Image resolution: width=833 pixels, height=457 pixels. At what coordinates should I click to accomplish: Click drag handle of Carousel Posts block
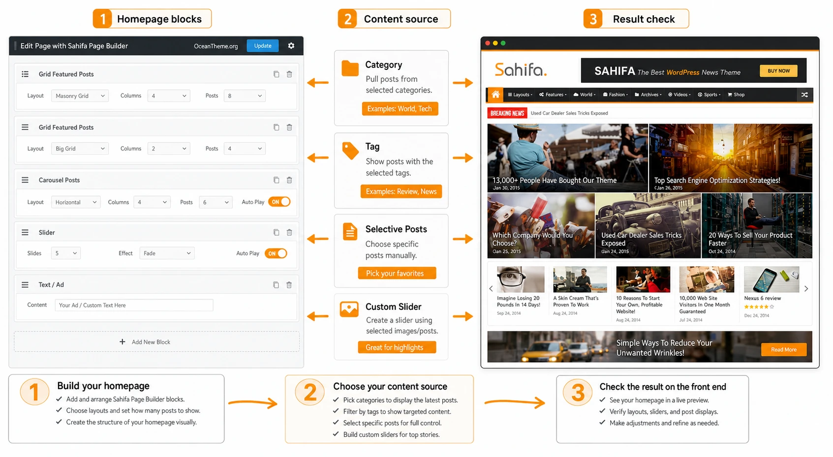click(x=25, y=180)
